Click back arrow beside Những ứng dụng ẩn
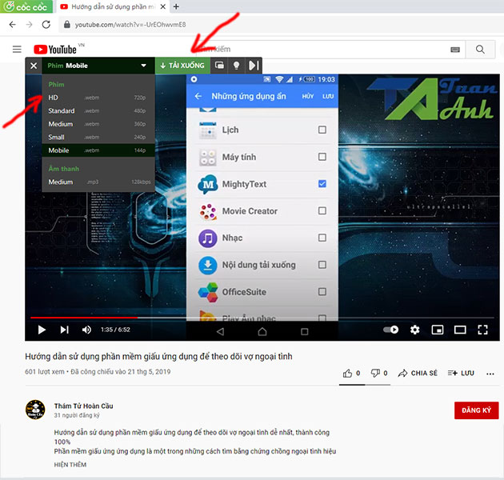The image size is (504, 480). click(x=198, y=96)
